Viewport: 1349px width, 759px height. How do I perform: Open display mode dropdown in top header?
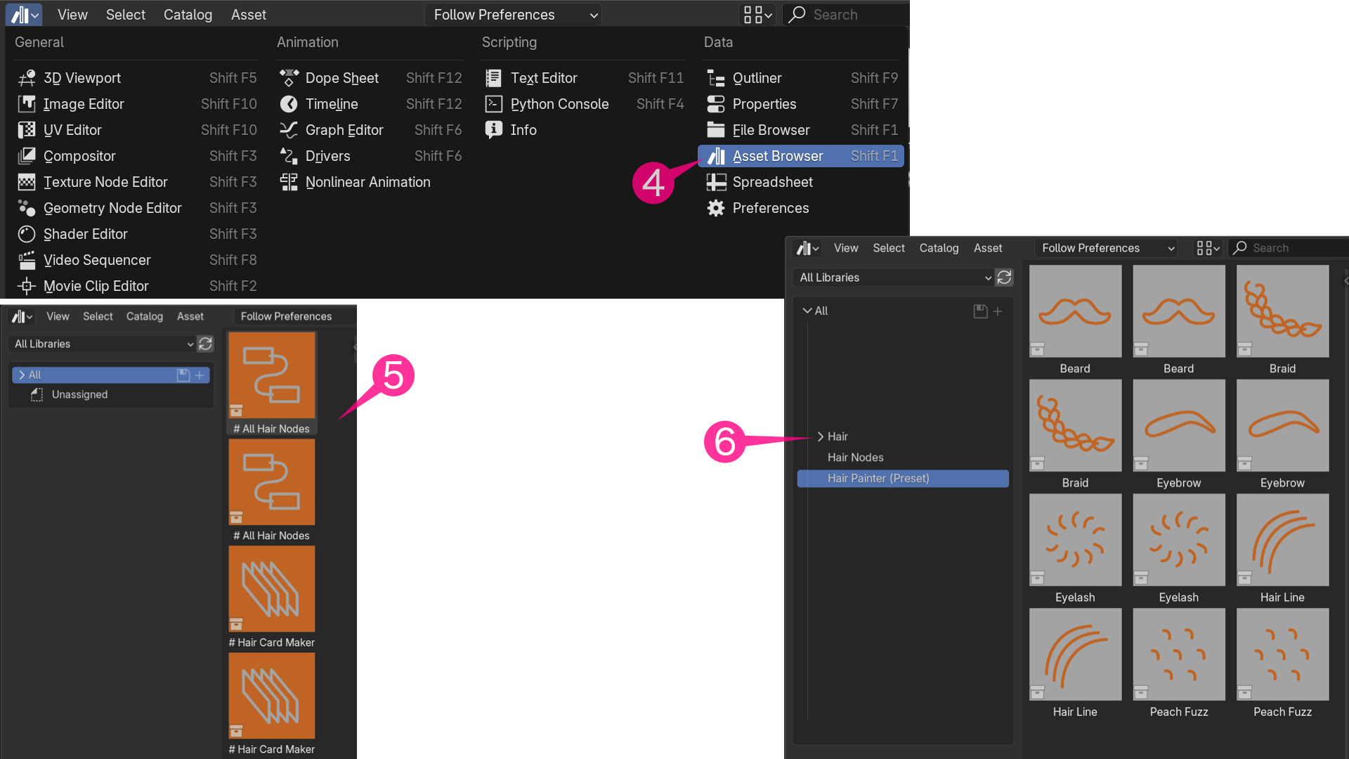pos(758,15)
